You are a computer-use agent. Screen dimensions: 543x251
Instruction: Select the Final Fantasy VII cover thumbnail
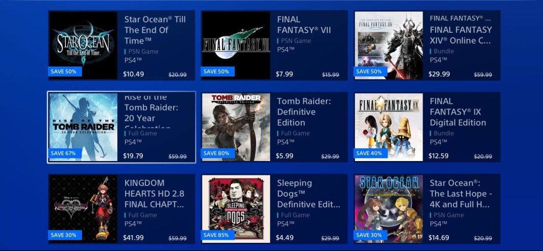click(x=236, y=45)
